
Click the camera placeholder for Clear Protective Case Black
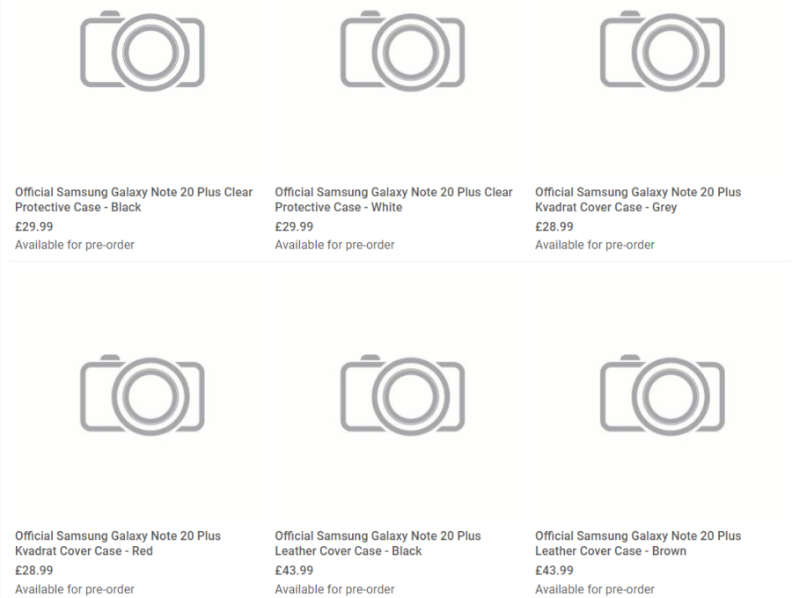(143, 50)
